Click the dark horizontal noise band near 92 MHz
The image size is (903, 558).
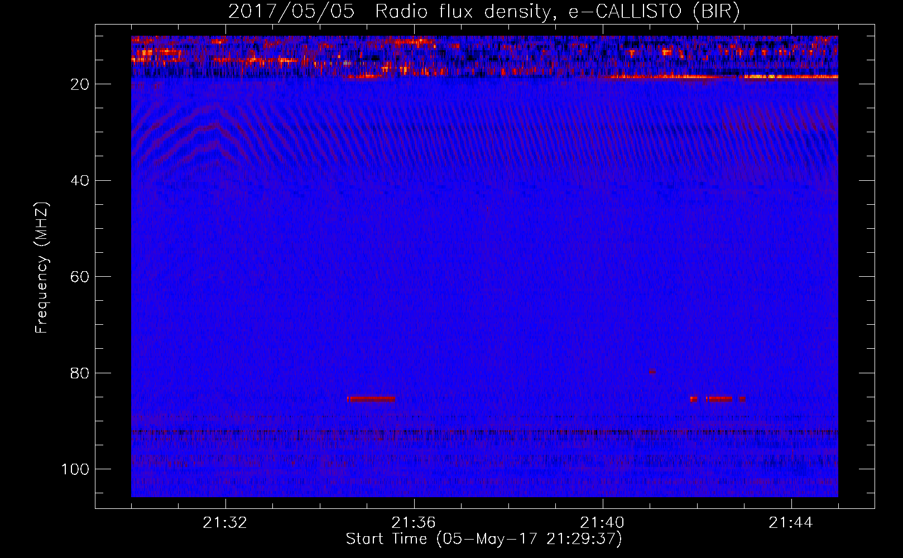(x=484, y=432)
